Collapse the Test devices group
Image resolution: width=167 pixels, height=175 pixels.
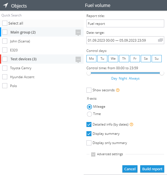pos(78,59)
